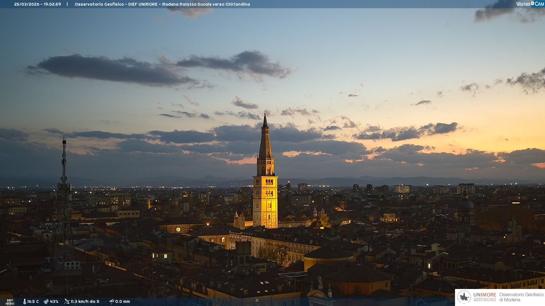Click the lit clock face on building
The height and width of the screenshot is (306, 545).
tap(178, 229)
